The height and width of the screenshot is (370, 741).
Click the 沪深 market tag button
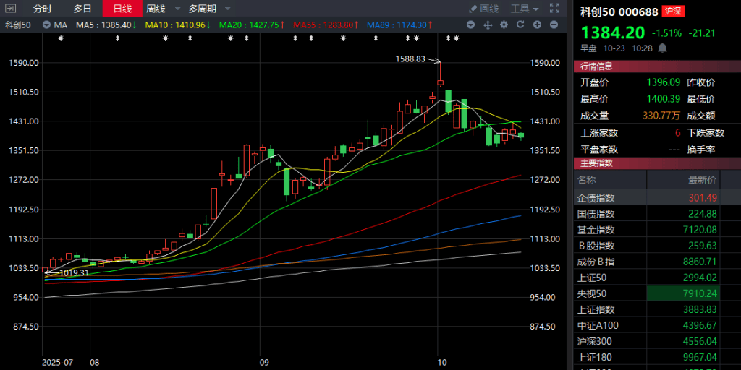[x=672, y=11]
